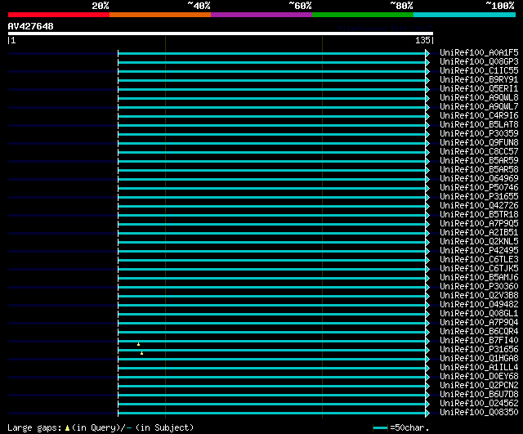Open the UniRef100_P30360 entry
Image resolution: width=523 pixels, height=434 pixels.
(x=479, y=287)
